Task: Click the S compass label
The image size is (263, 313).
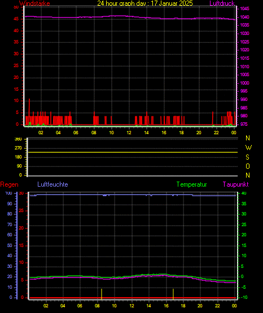Action: pyautogui.click(x=247, y=157)
